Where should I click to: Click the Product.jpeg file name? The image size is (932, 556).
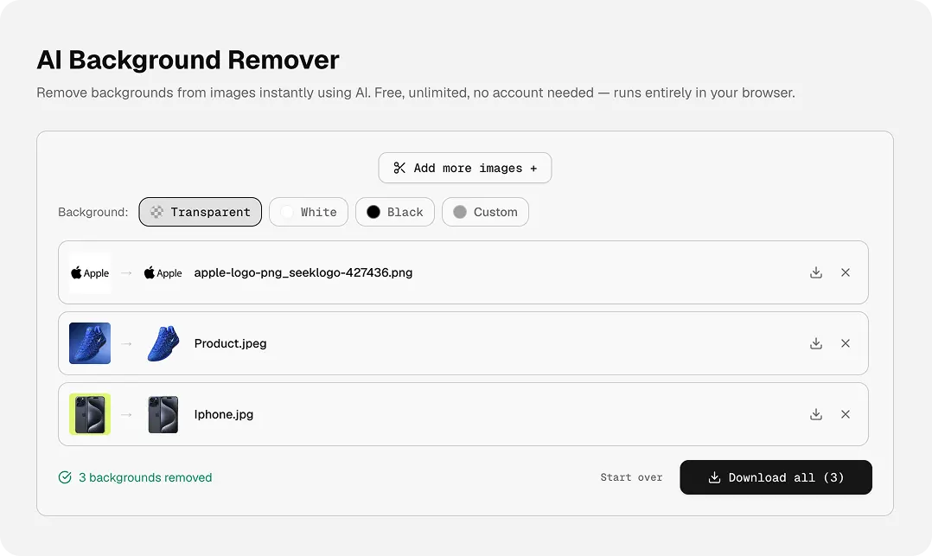click(x=230, y=343)
